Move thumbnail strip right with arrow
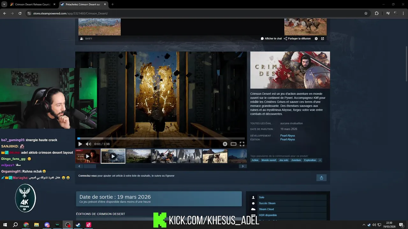Viewport: 408px width, 229px height. coord(243,166)
